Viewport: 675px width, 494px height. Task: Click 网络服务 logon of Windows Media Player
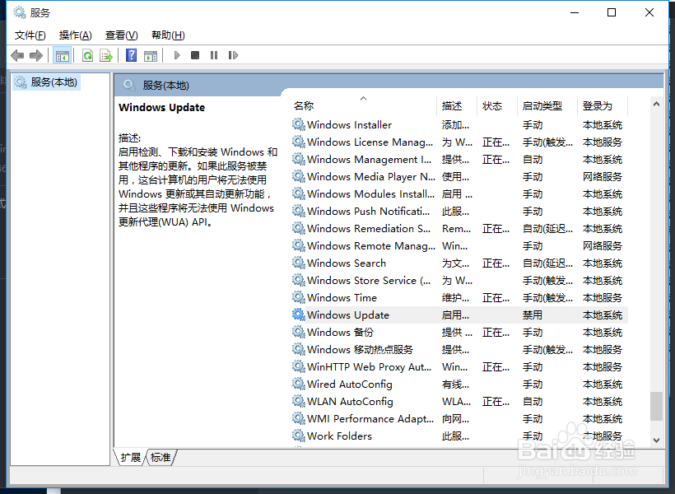pyautogui.click(x=603, y=176)
